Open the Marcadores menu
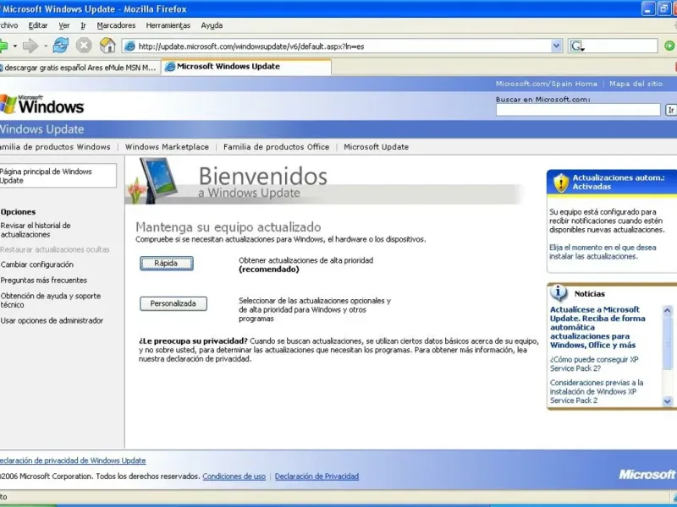 click(x=116, y=25)
